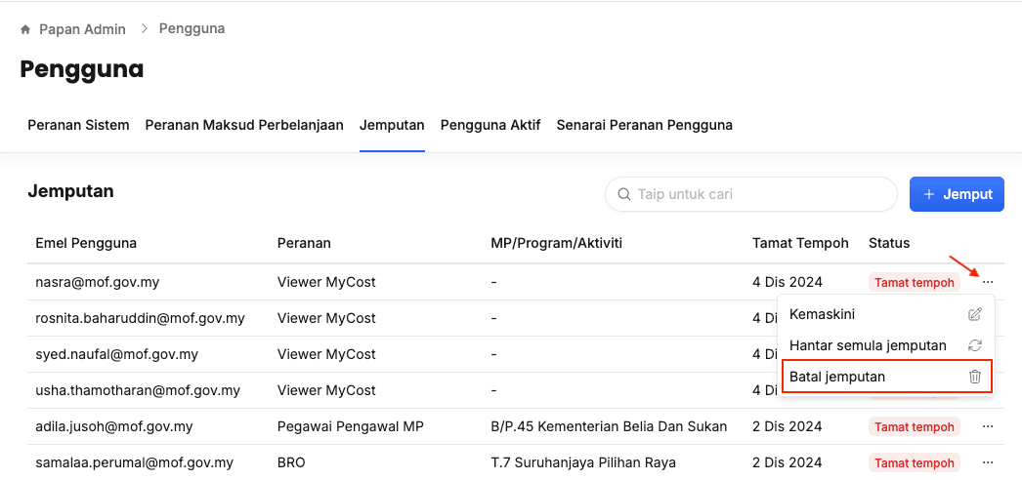Choose Hantar semula jemputan menu option
Screen dimensions: 1022x480
point(868,345)
